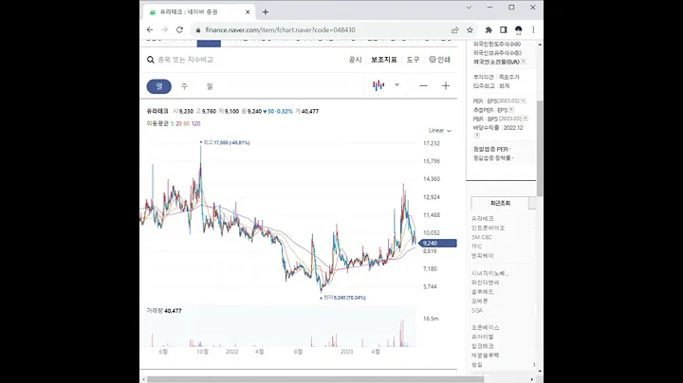The height and width of the screenshot is (383, 683).
Task: Toggle the 5-day moving average
Action: (172, 123)
